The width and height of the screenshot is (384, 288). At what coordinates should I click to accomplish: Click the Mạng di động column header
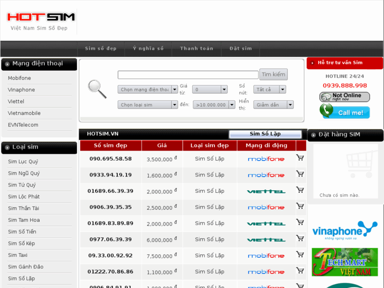(x=266, y=145)
